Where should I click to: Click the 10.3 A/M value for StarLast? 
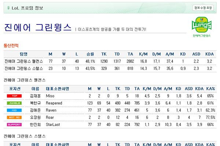point(168,124)
